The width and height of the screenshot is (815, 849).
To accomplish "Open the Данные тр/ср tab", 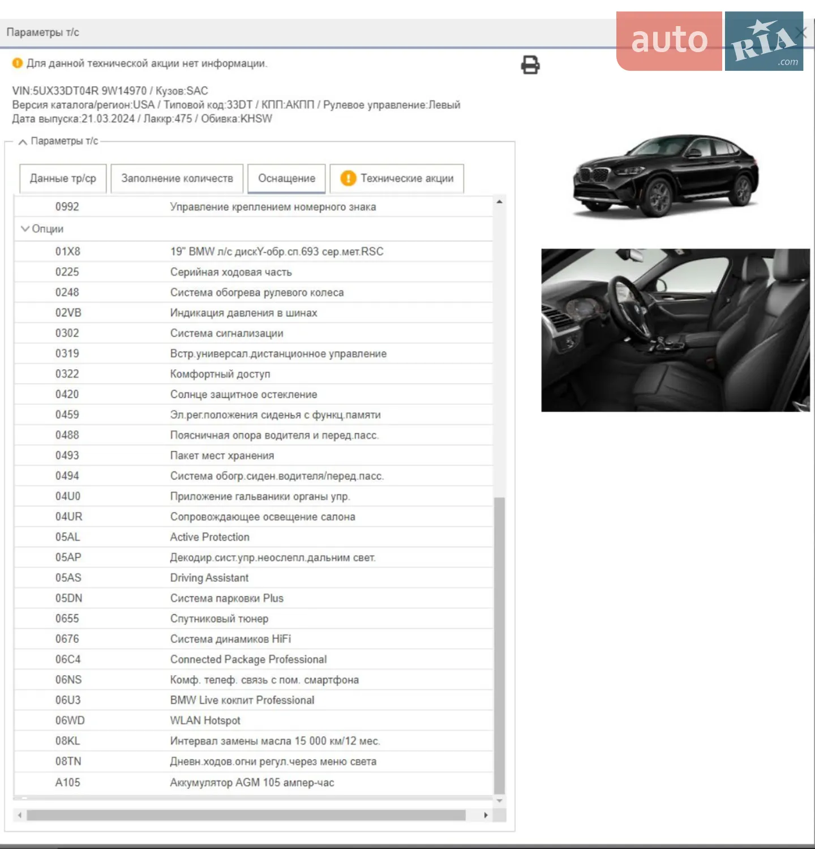I will pos(63,178).
